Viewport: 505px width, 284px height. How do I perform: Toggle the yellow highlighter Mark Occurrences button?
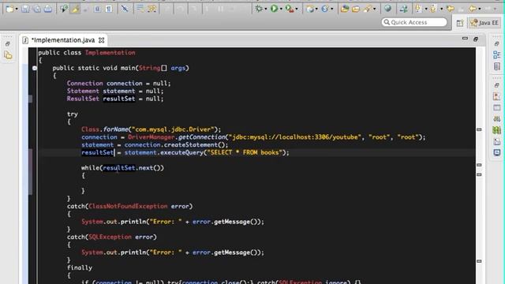[x=76, y=9]
